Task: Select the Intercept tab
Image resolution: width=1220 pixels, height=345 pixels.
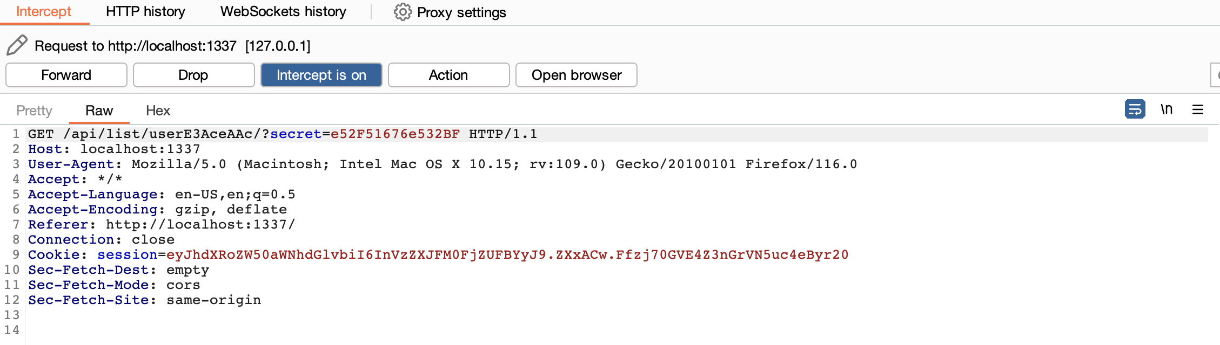Action: [x=44, y=12]
